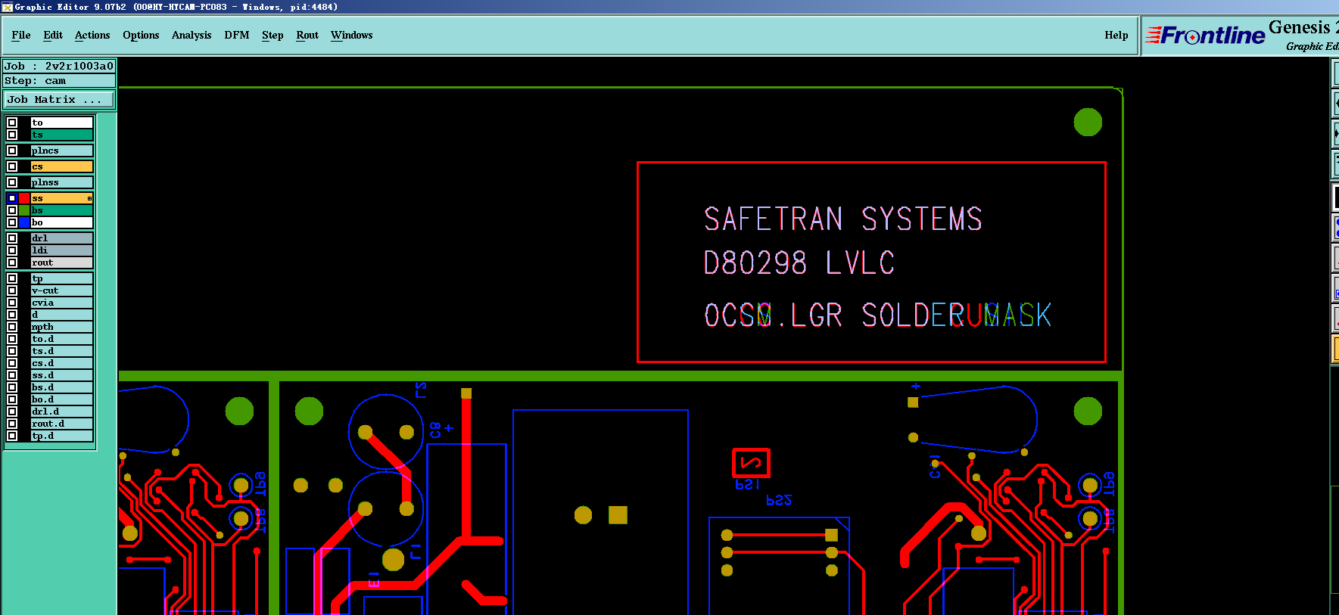Click the 'D80298 LVLC' text on canvas
The width and height of the screenshot is (1339, 615).
coord(799,262)
